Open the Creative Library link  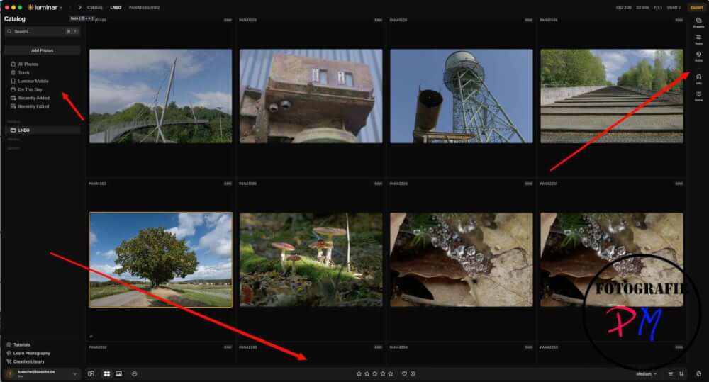pyautogui.click(x=28, y=361)
